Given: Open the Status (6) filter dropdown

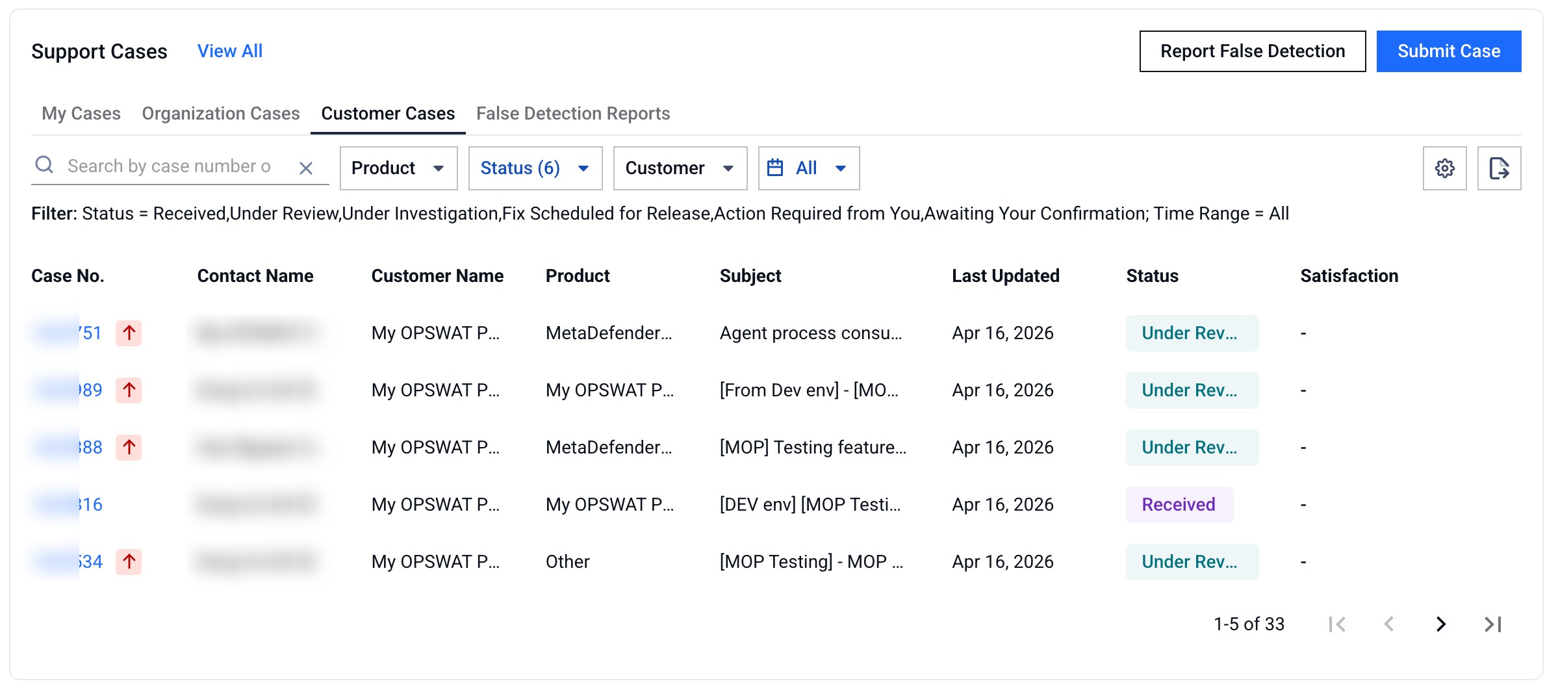Looking at the screenshot, I should point(535,168).
